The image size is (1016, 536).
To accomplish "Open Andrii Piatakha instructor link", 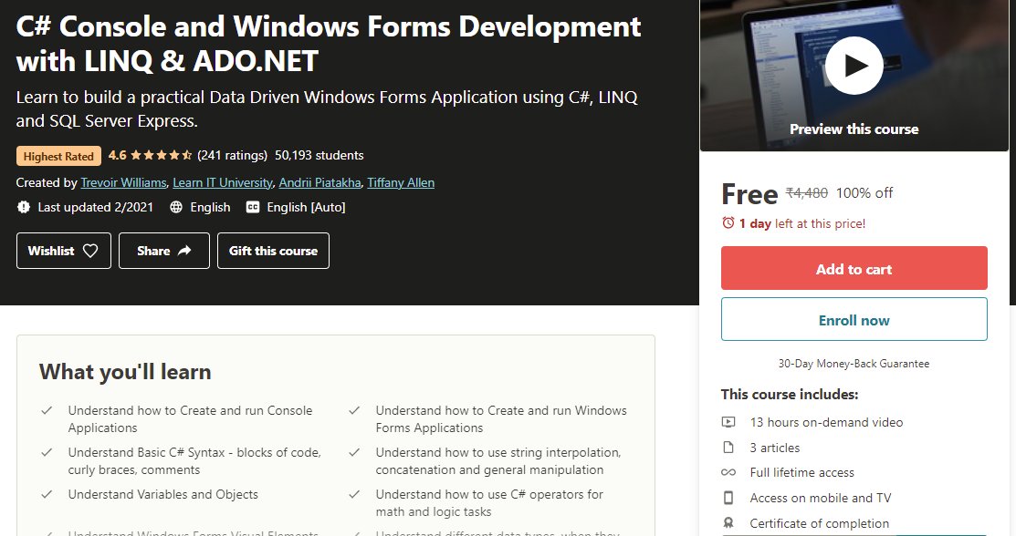I will click(319, 182).
